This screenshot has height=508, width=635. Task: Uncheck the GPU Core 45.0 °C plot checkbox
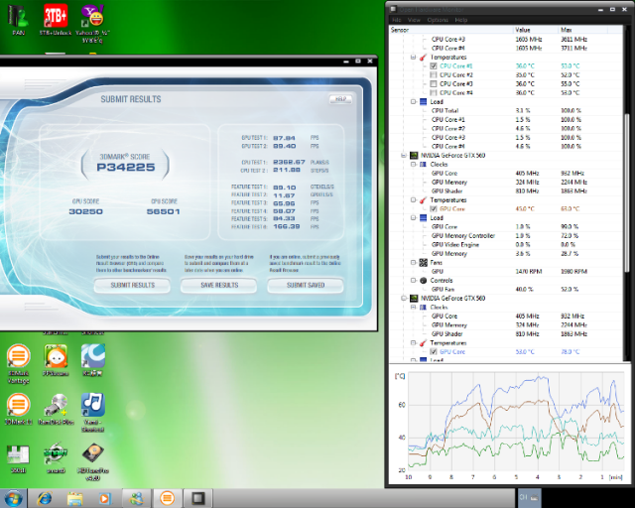pyautogui.click(x=434, y=209)
